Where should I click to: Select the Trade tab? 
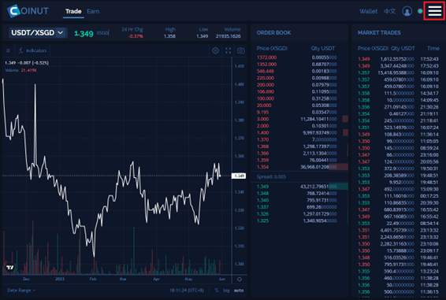(x=73, y=11)
